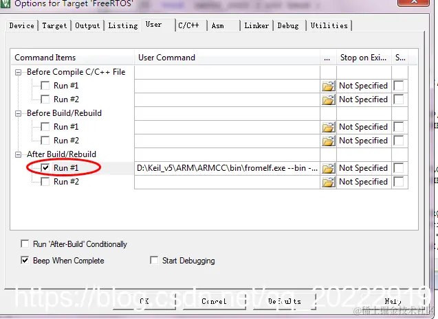Collapse Before Build/Rebuild group
Image resolution: width=438 pixels, height=319 pixels.
coord(18,113)
